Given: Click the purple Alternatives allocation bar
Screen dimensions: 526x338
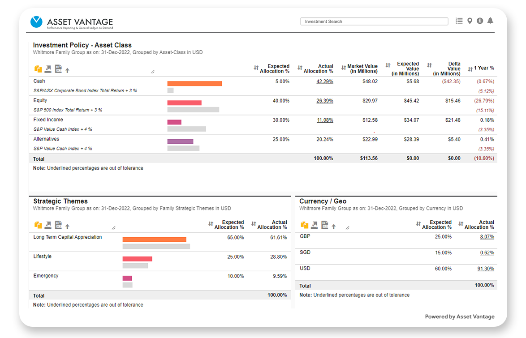Looking at the screenshot, I should pos(181,141).
